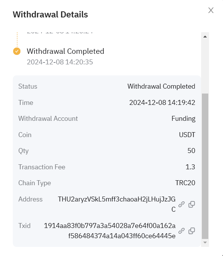Copy the withdrawal address
Viewport: 223px width, 256px height.
click(x=192, y=204)
